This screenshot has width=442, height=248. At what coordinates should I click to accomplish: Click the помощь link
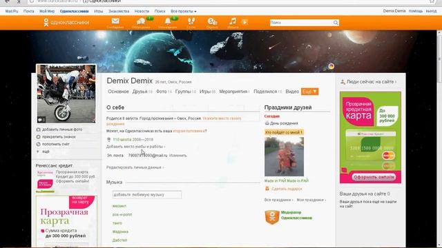coord(416,11)
